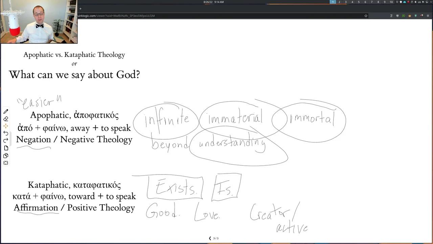
Task: Expand the system tray chevron
Action: (x=431, y=2)
